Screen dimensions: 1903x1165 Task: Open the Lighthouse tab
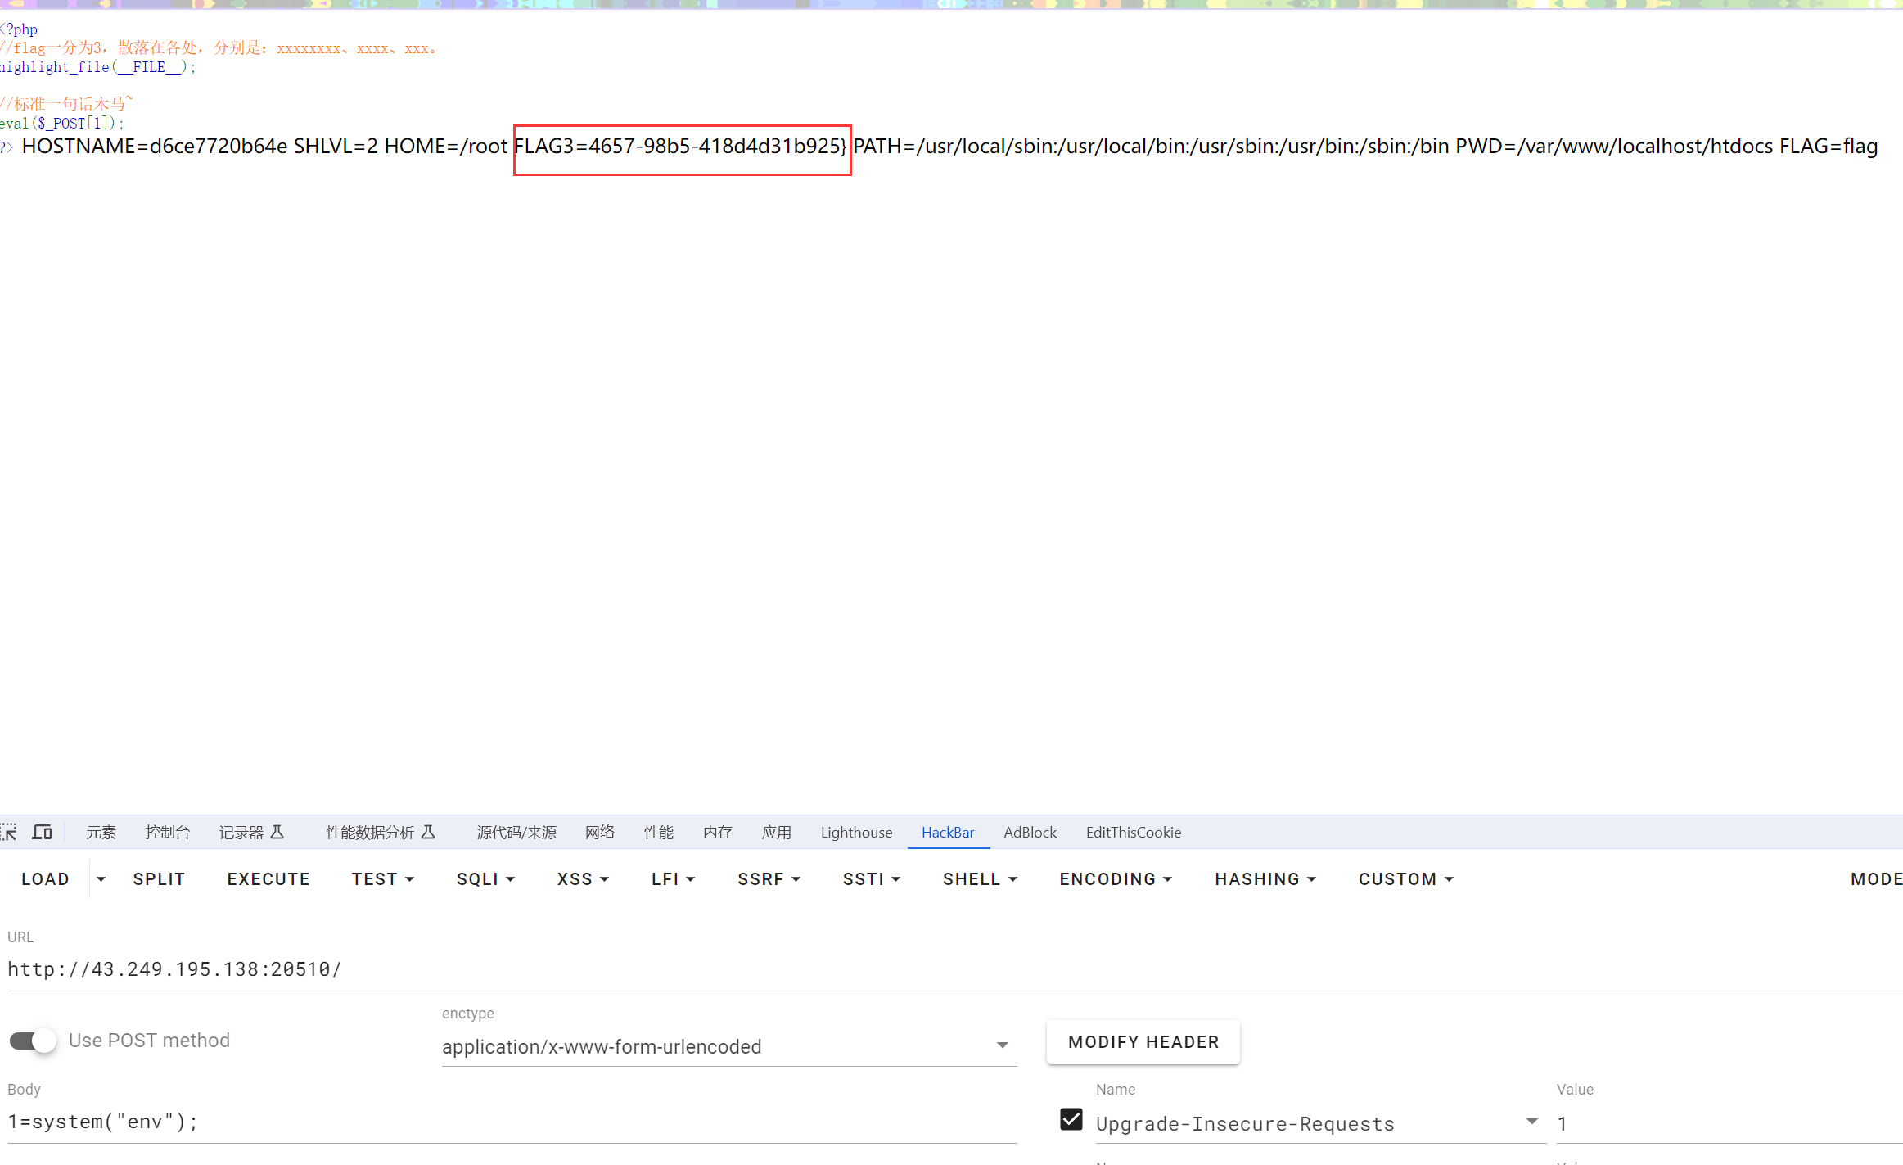point(856,832)
